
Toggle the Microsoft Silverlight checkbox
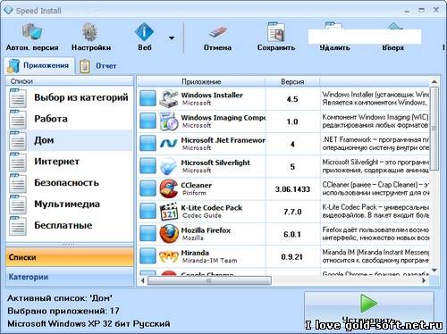148,166
